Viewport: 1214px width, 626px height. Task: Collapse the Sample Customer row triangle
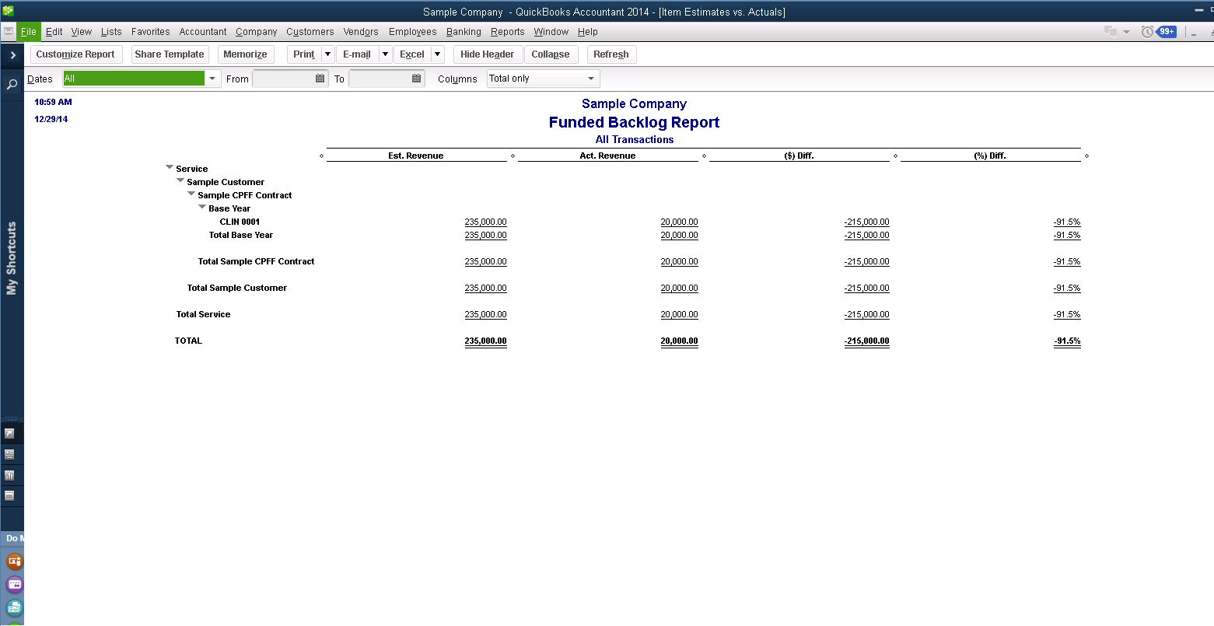[180, 181]
